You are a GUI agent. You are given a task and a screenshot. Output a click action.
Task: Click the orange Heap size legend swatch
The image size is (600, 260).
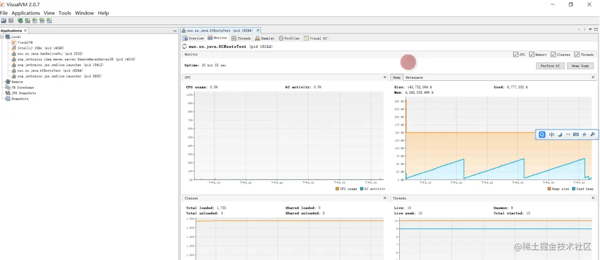click(550, 189)
